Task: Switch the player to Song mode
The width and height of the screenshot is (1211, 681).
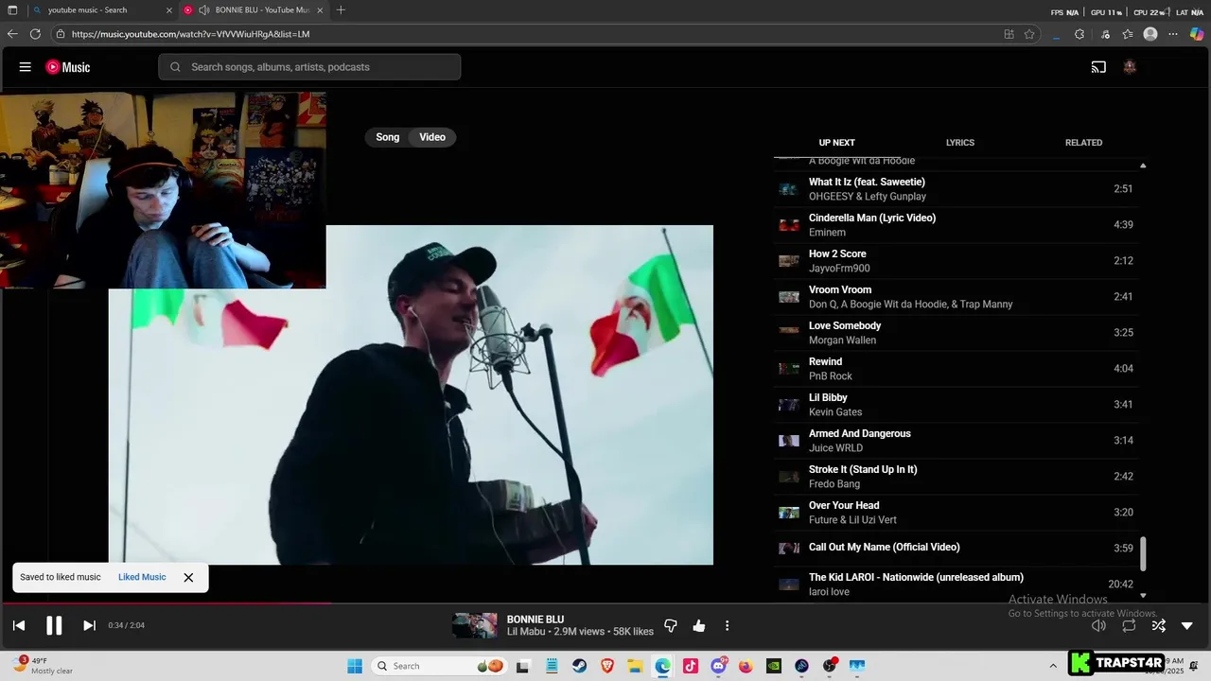Action: (x=388, y=137)
